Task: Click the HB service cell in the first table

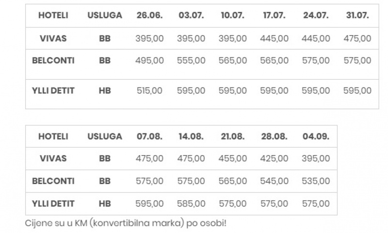Action: [x=105, y=90]
